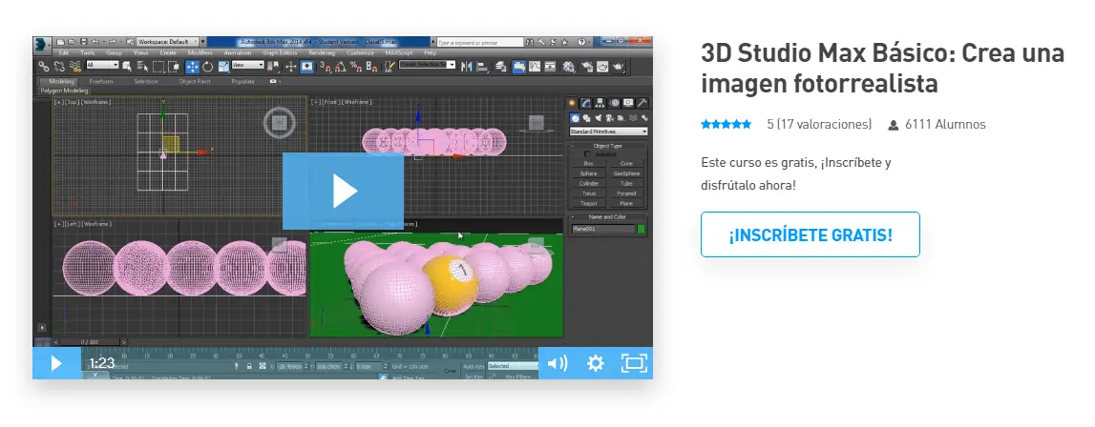Expand the Workspace: Default dropdown
Image resolution: width=1095 pixels, height=427 pixels.
[168, 42]
